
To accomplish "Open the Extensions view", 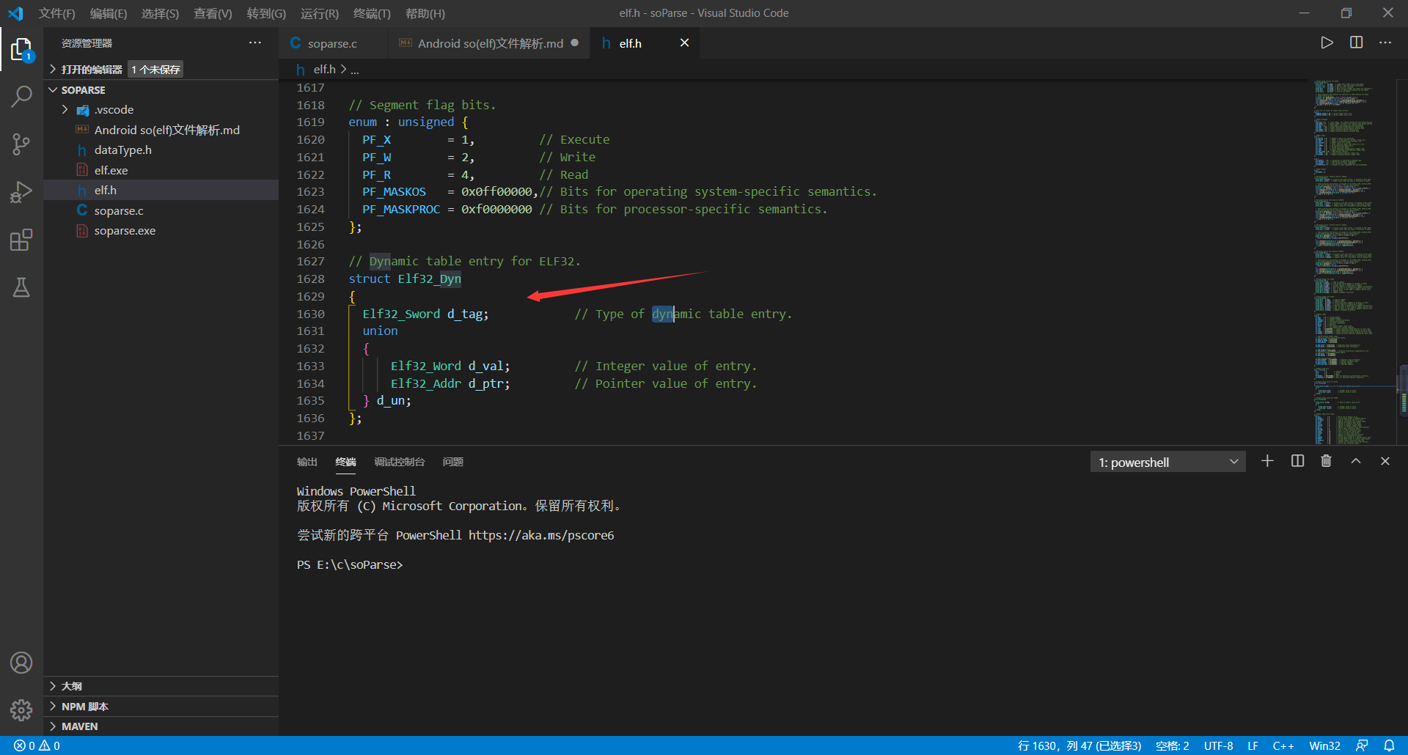I will (21, 240).
